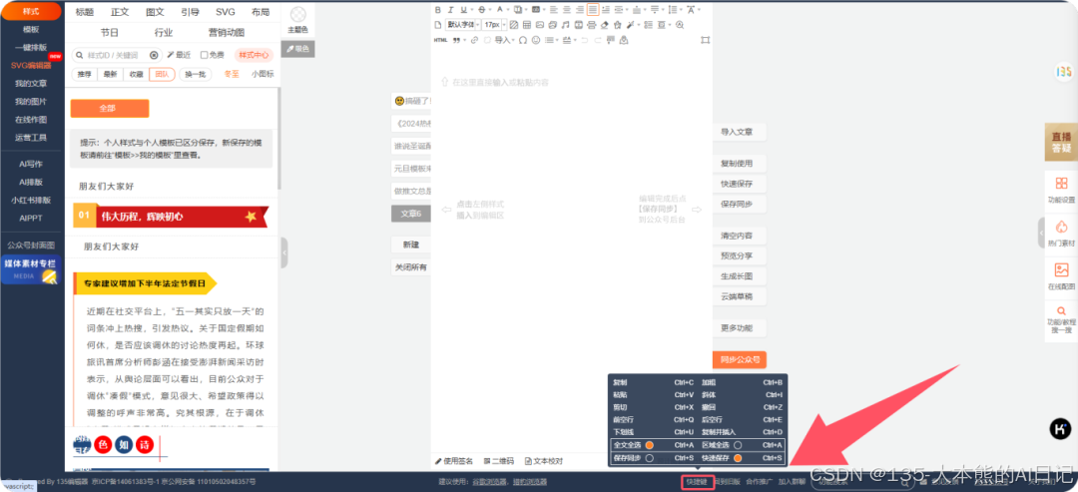
Task: Select the 保存同步 radio option
Action: click(649, 458)
